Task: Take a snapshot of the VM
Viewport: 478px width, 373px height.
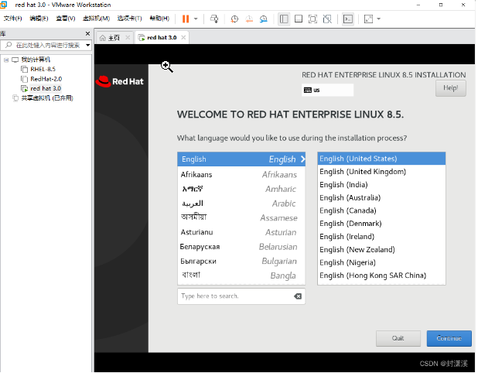Action: [234, 19]
